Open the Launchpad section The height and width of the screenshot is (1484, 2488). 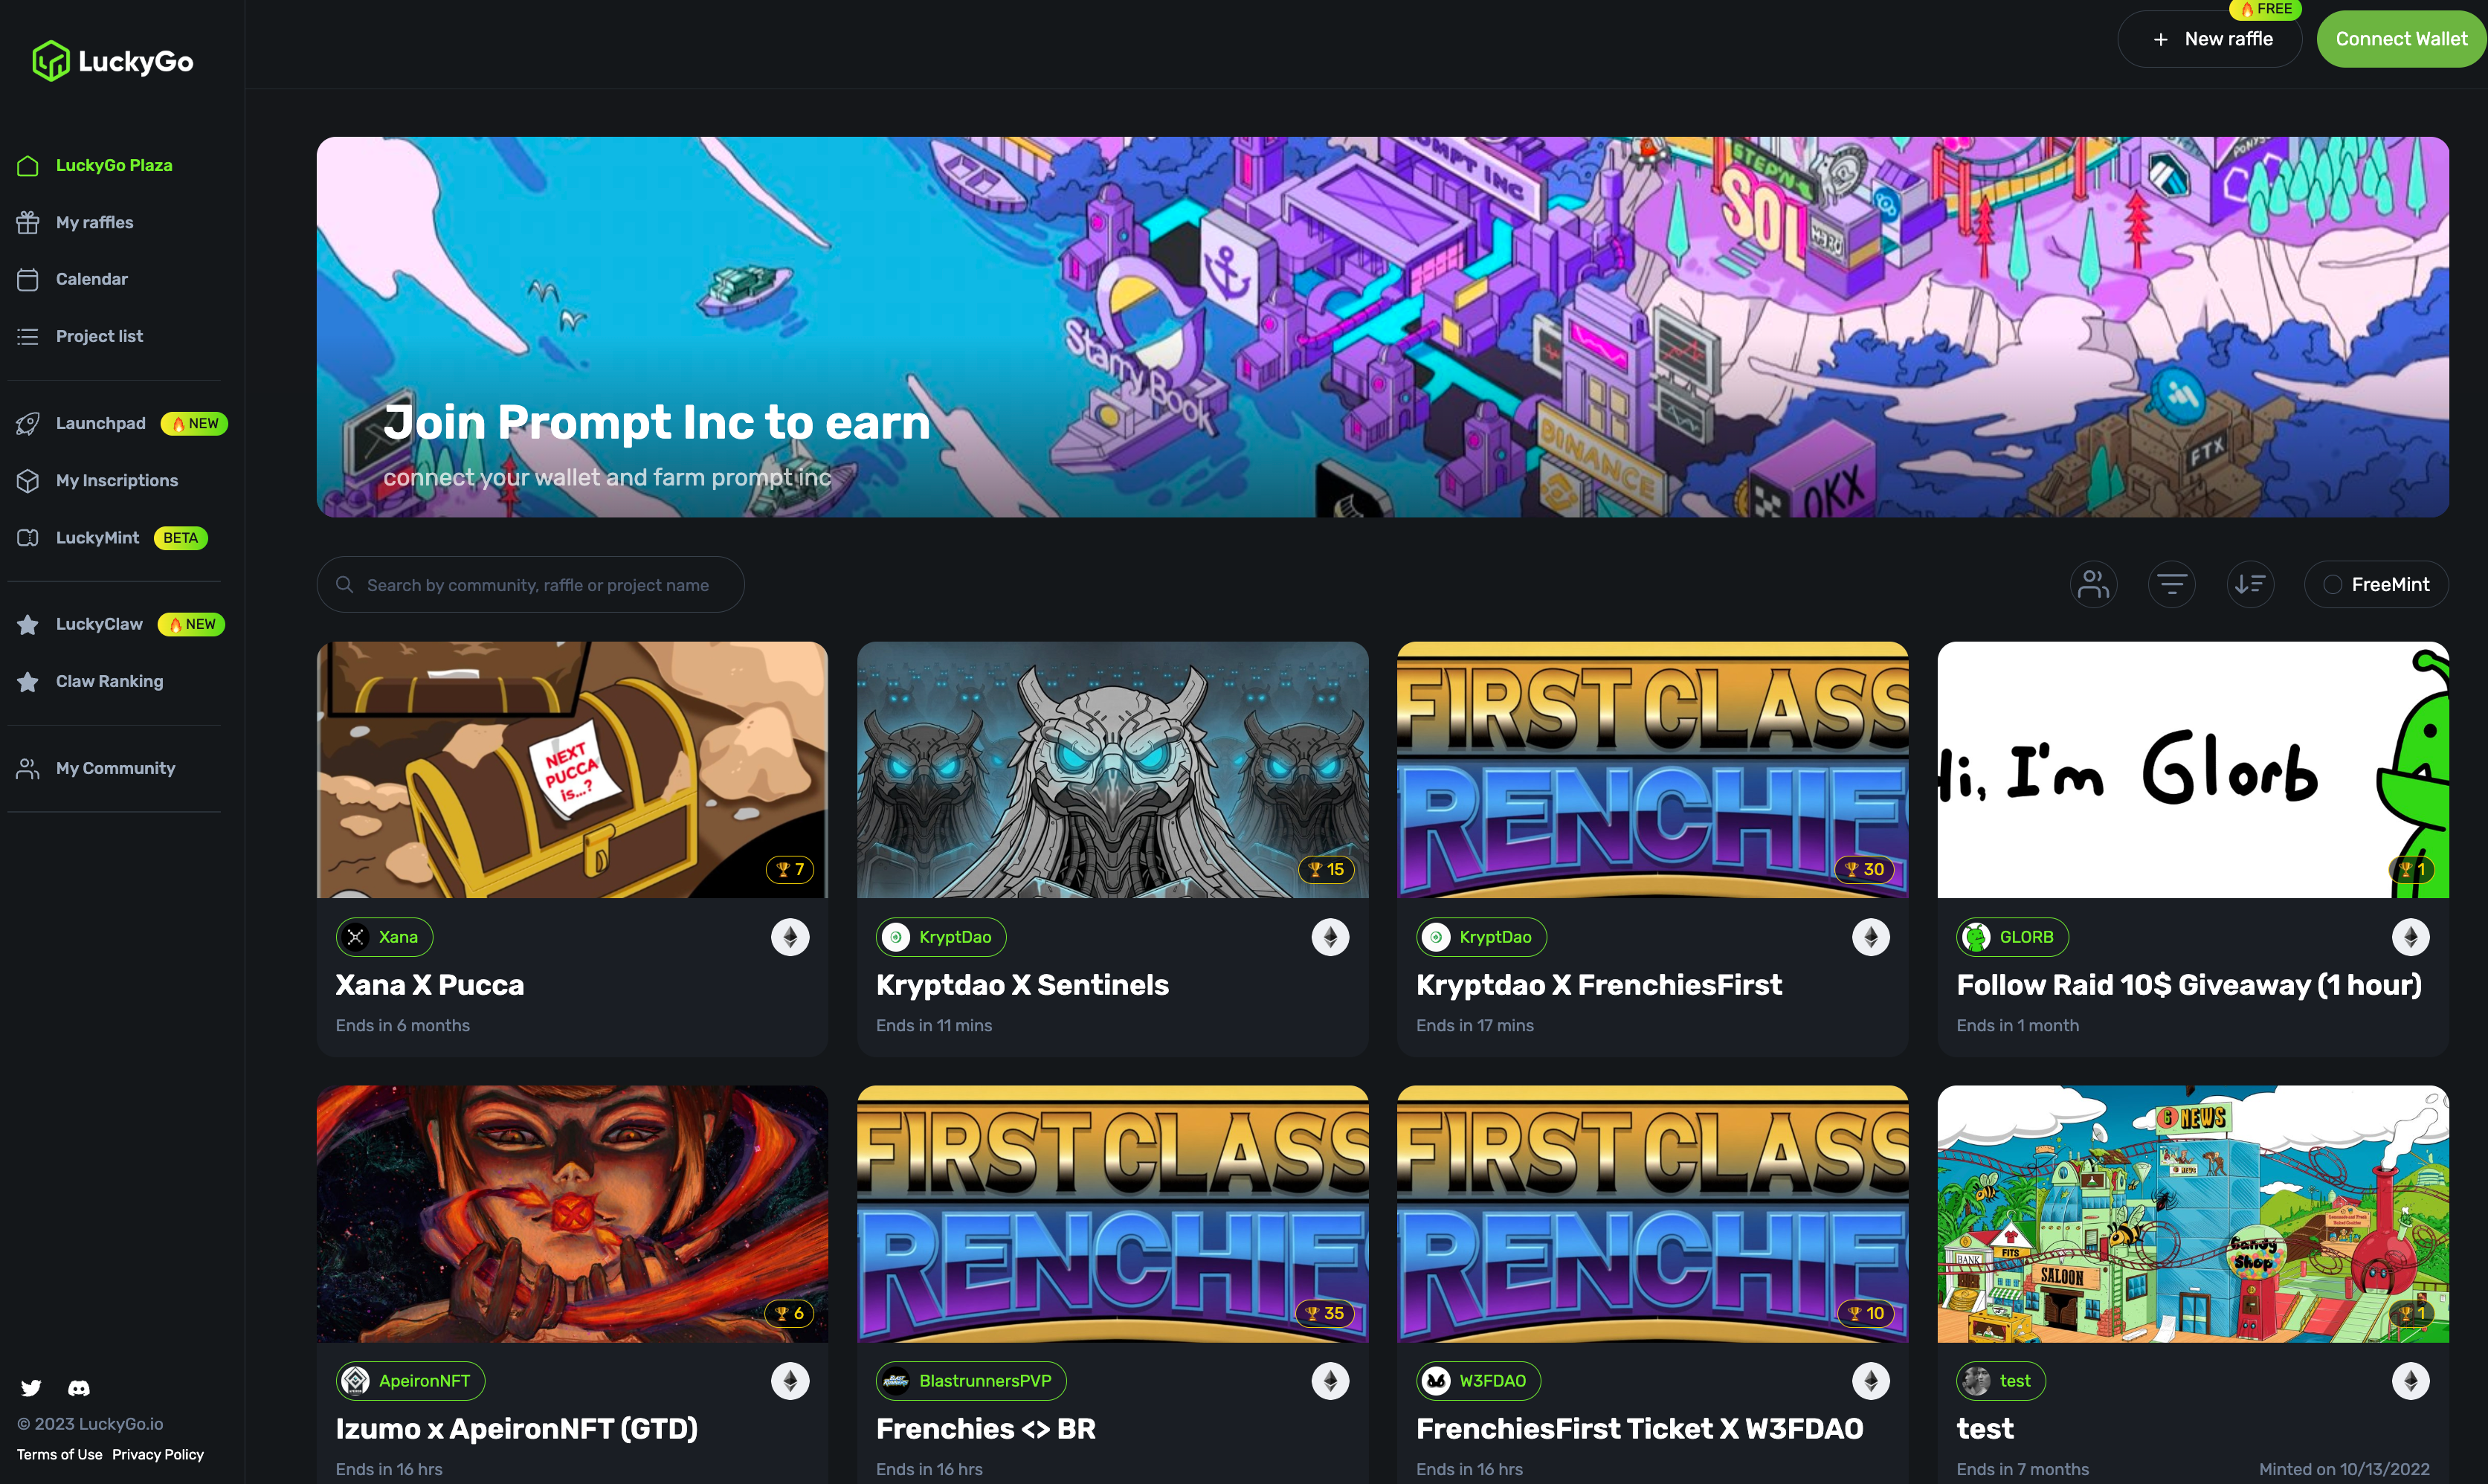[100, 423]
